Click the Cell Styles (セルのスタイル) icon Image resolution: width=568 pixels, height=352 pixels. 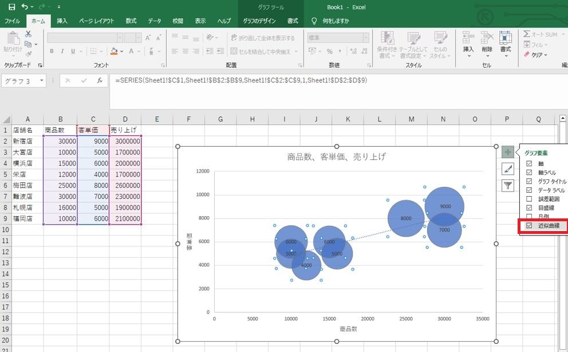440,38
